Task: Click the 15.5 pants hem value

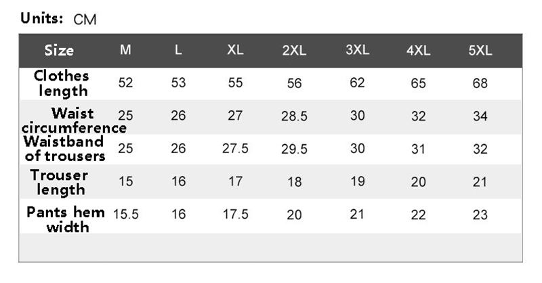Action: (x=126, y=214)
